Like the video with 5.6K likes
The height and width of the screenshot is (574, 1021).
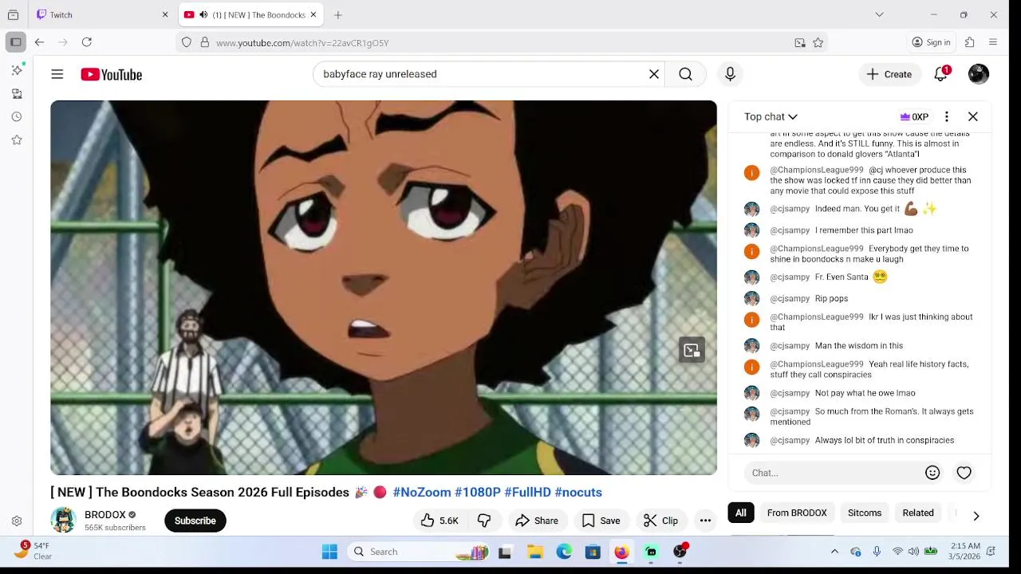(440, 521)
